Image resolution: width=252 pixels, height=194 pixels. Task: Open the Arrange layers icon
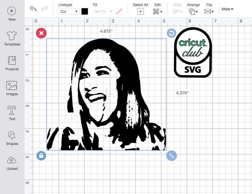click(192, 11)
